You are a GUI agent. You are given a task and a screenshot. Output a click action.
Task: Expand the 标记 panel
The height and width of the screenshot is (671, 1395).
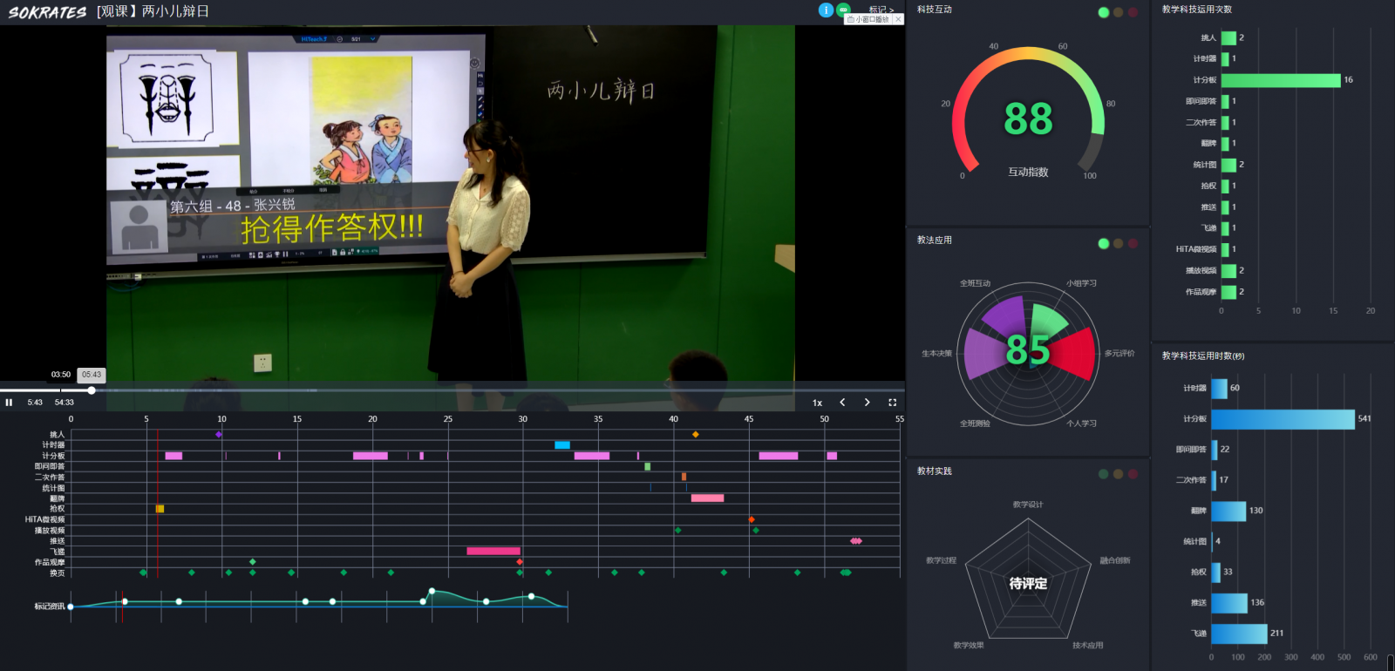881,10
